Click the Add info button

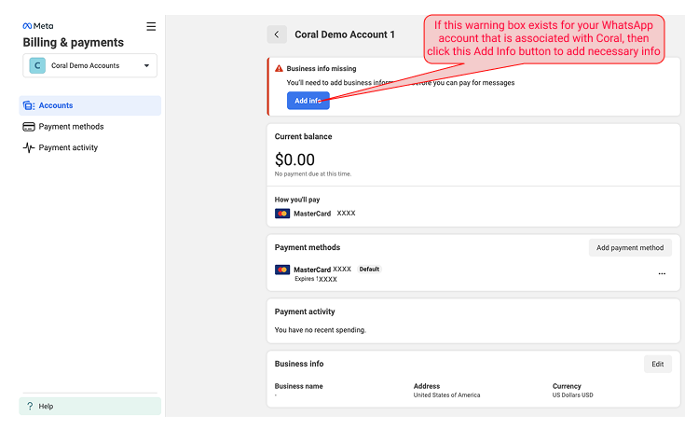pyautogui.click(x=308, y=101)
